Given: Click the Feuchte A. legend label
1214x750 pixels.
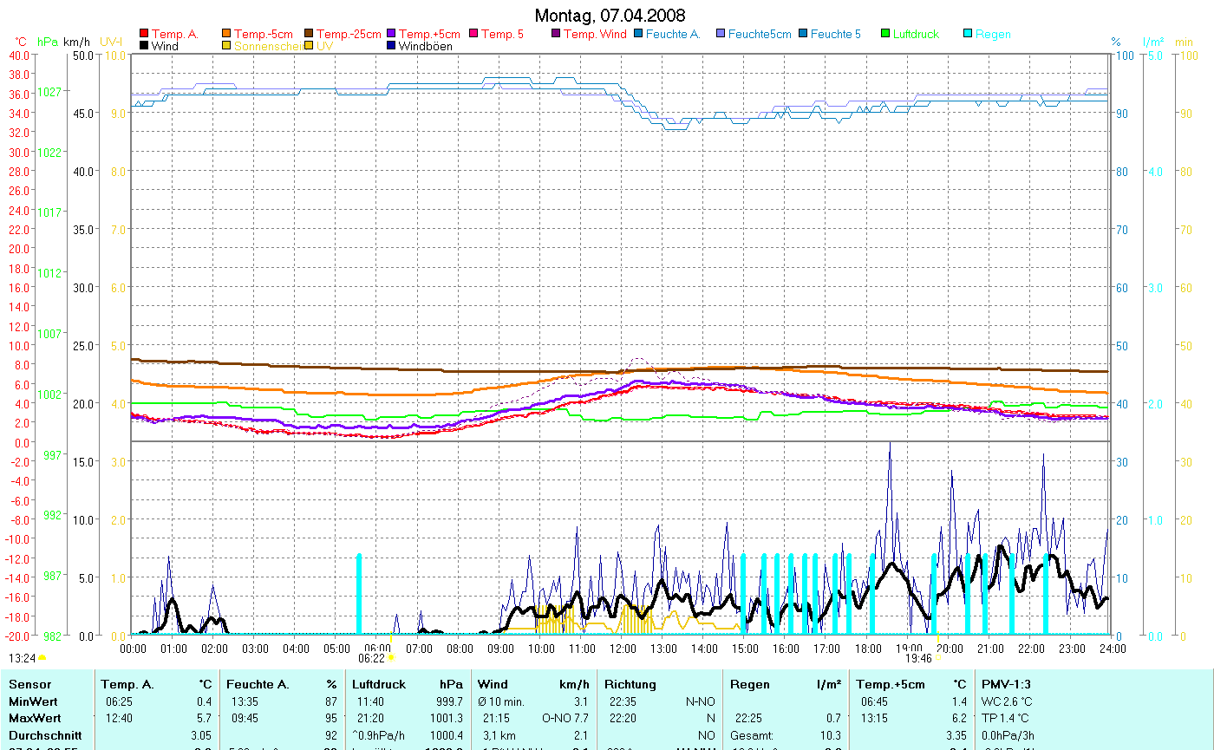Looking at the screenshot, I should tap(673, 34).
